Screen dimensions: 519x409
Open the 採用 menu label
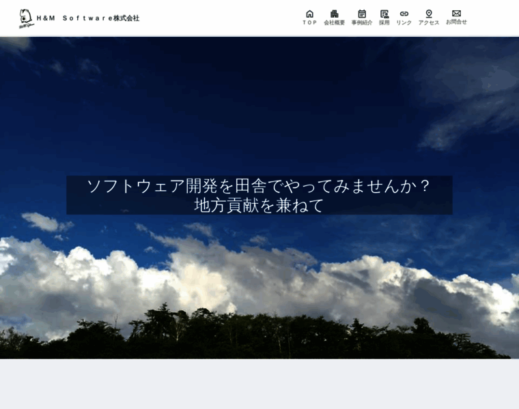[x=384, y=22]
